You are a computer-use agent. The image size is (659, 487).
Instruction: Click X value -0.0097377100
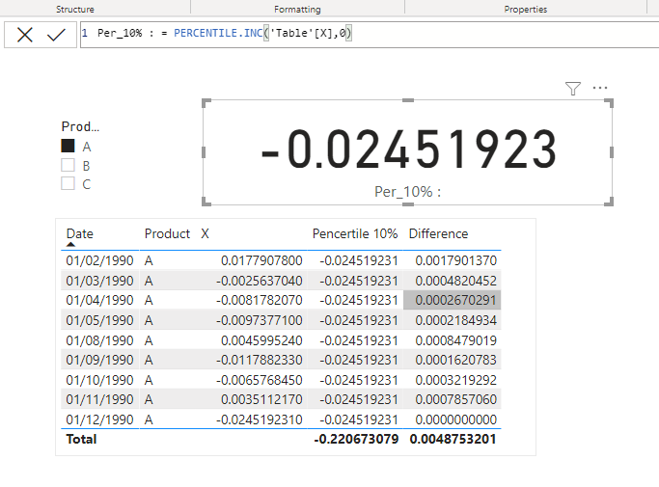(259, 320)
